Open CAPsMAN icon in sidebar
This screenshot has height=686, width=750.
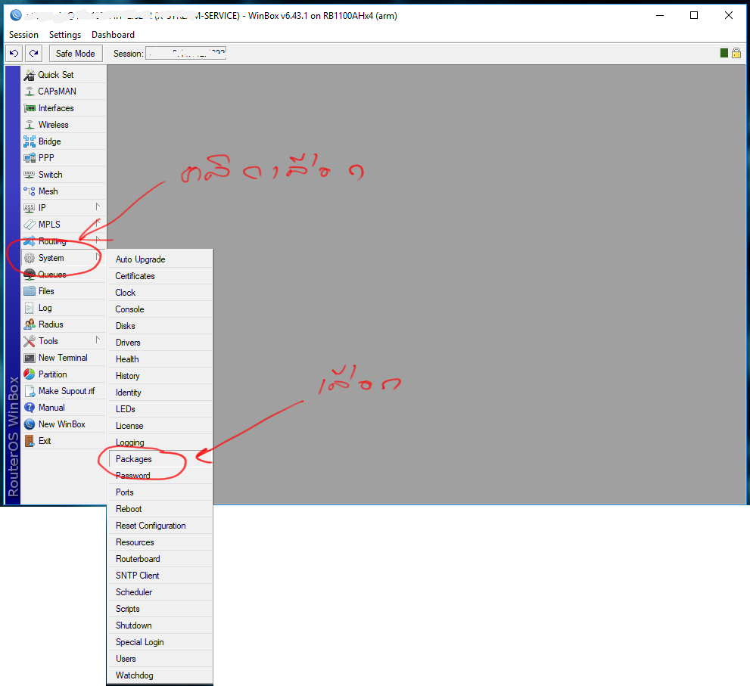click(x=30, y=92)
